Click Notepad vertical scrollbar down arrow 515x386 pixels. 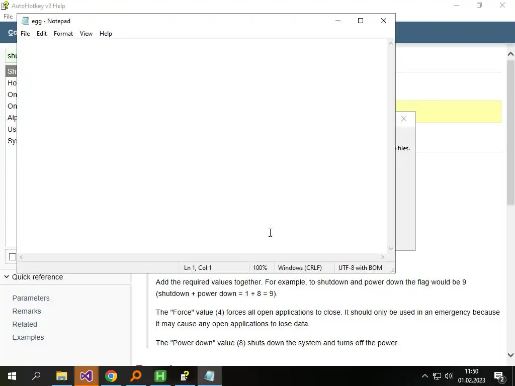(x=391, y=248)
